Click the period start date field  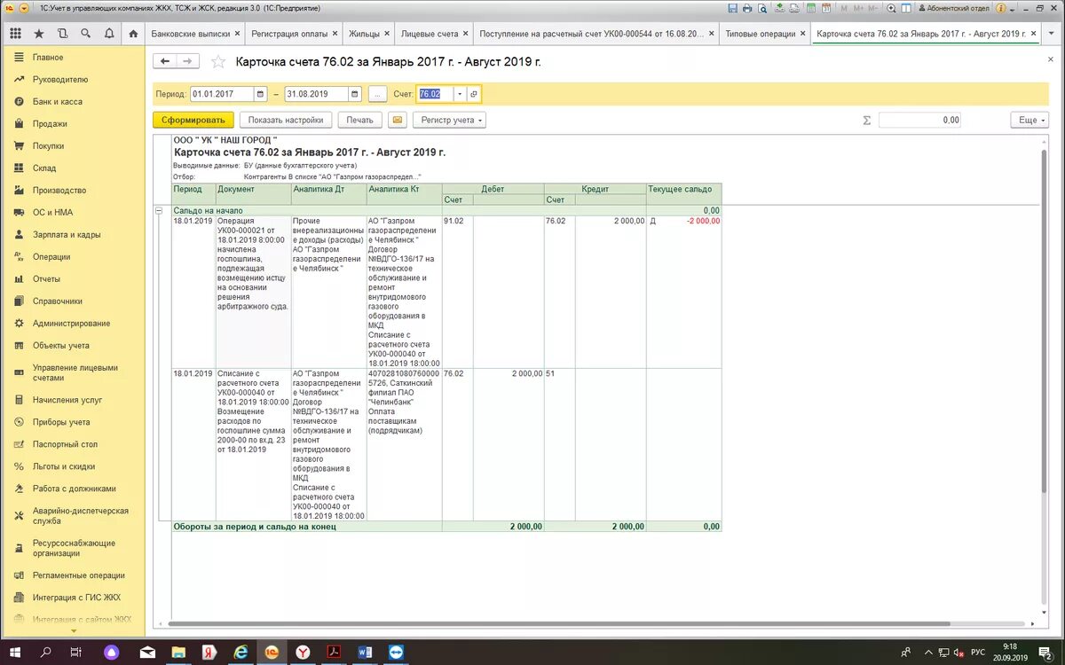222,94
